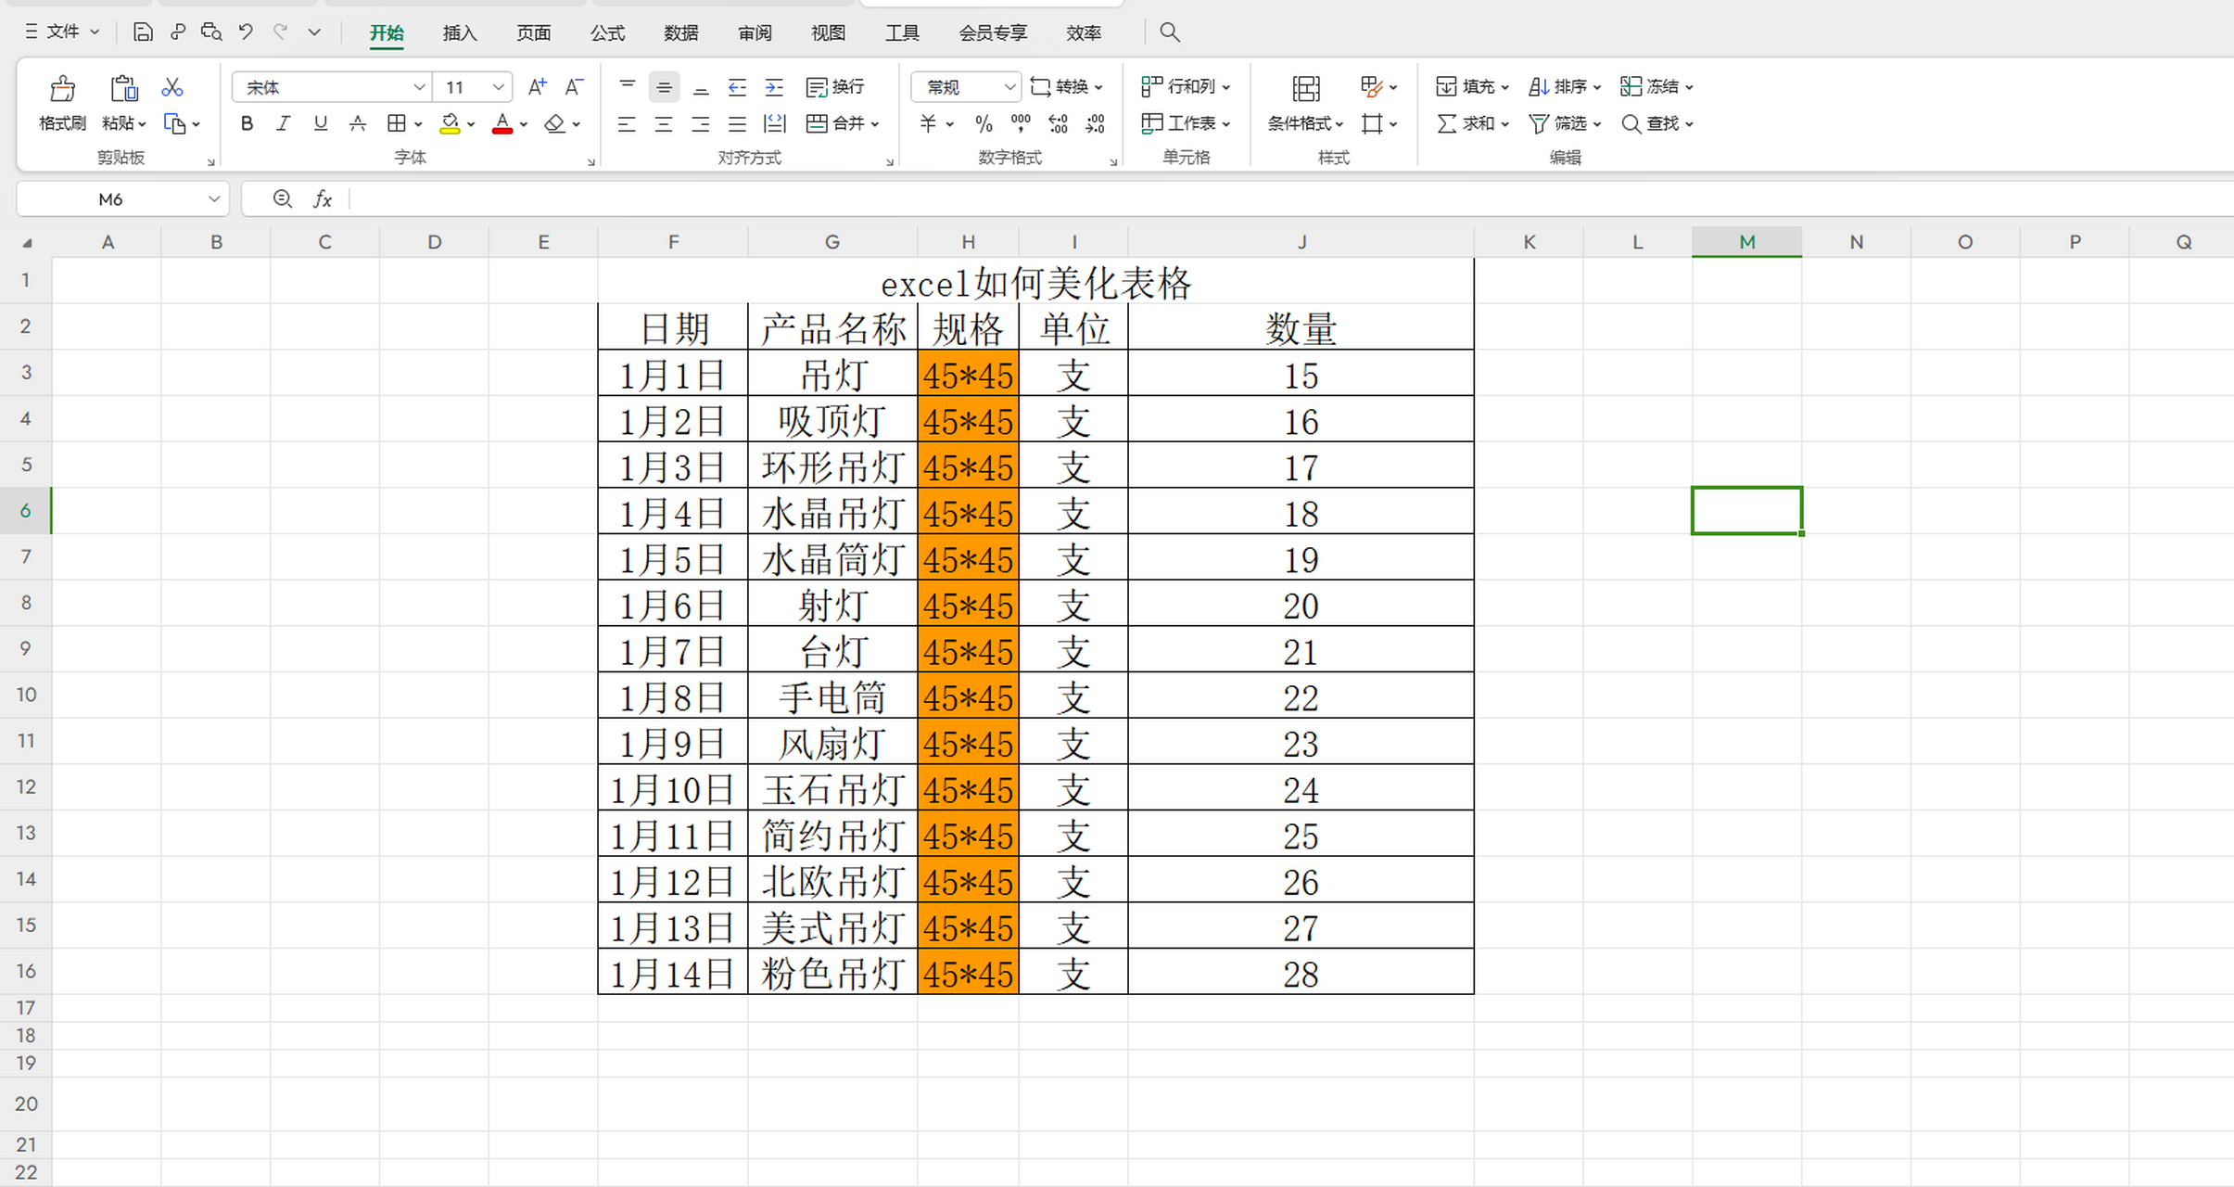Click the Format Painter (格式刷) icon
Image resolution: width=2234 pixels, height=1187 pixels.
pyautogui.click(x=62, y=89)
